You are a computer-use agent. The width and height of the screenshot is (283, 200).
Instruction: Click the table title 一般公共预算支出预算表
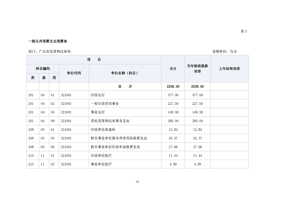coord(48,41)
